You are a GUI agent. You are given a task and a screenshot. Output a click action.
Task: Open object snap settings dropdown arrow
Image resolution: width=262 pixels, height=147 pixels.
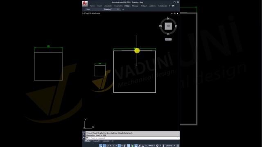pos(122,146)
